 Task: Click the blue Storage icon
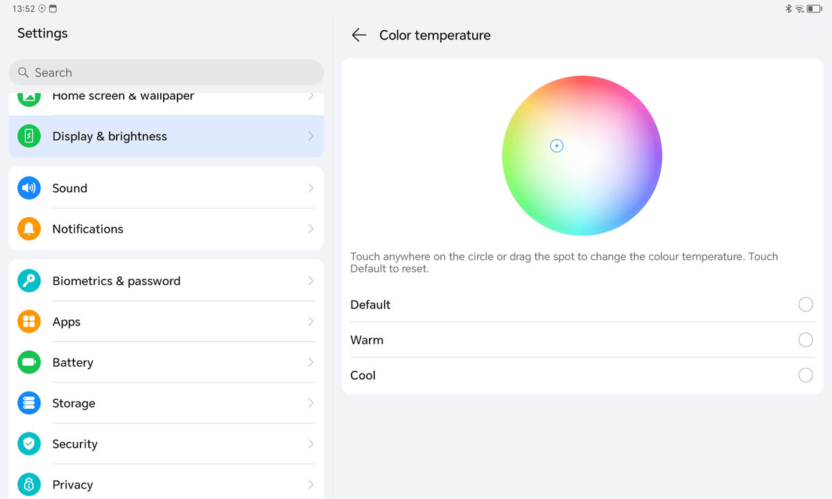(29, 403)
